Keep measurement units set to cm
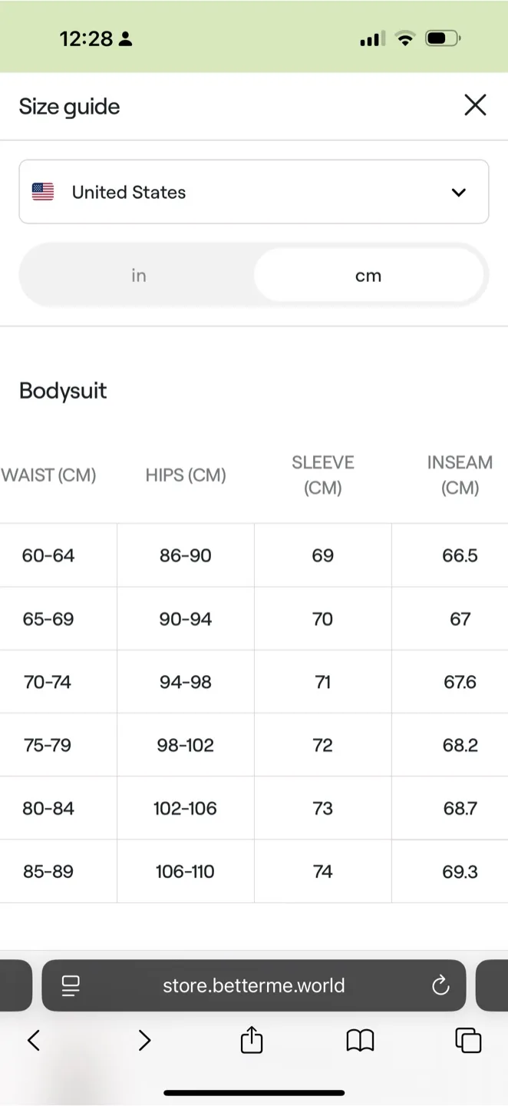The image size is (508, 1106). click(368, 274)
